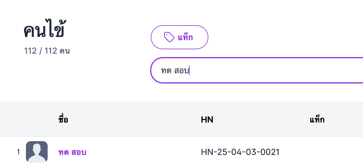Screen dimensions: 363x167
Task: Click the แท็ก label text beside tag icon
Action: tap(185, 38)
